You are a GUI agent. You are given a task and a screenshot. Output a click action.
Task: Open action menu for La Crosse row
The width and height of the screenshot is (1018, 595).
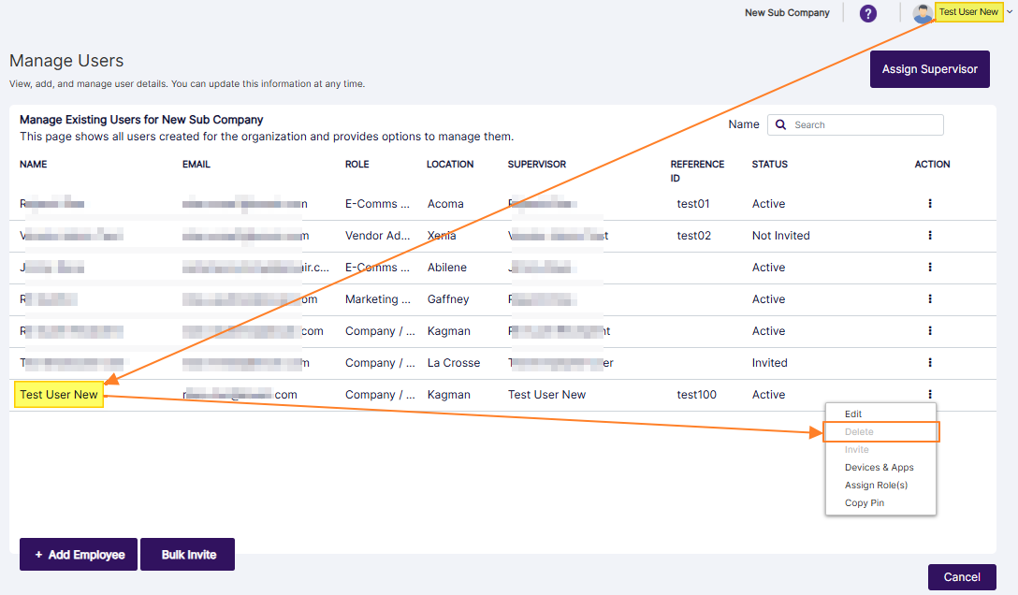(930, 363)
